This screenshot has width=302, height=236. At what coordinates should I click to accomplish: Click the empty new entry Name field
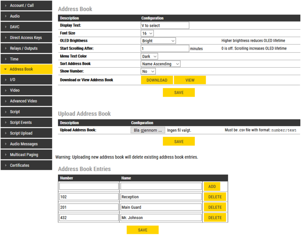[161, 186]
